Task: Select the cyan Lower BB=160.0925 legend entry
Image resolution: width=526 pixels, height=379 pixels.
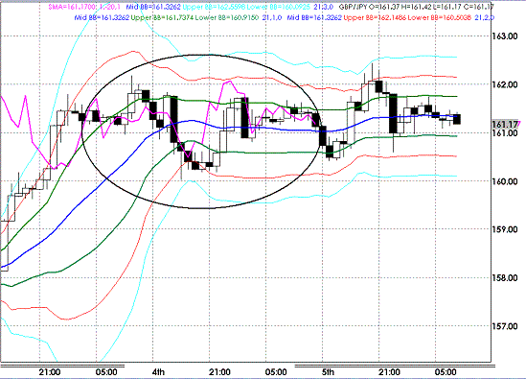Action: [279, 7]
